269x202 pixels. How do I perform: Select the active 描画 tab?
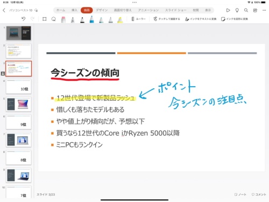click(87, 10)
